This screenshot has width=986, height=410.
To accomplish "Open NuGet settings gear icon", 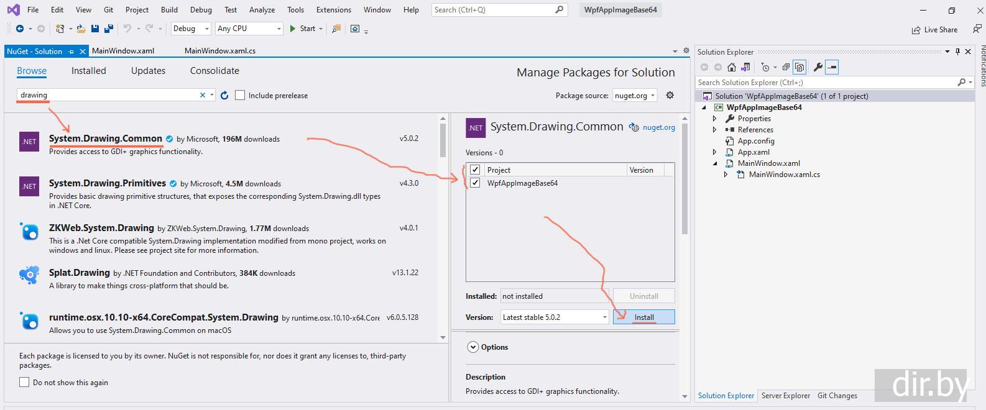I will (x=670, y=95).
